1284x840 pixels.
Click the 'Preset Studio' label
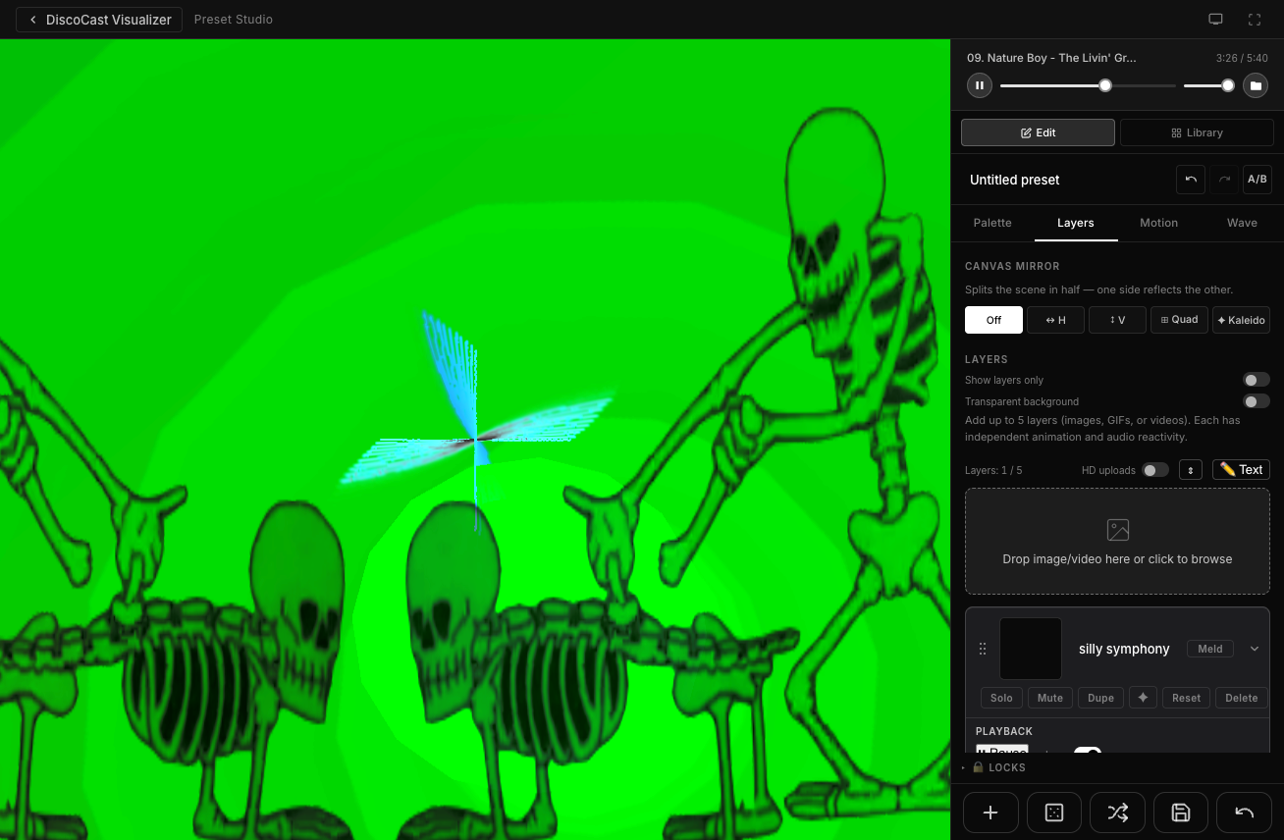(x=234, y=20)
